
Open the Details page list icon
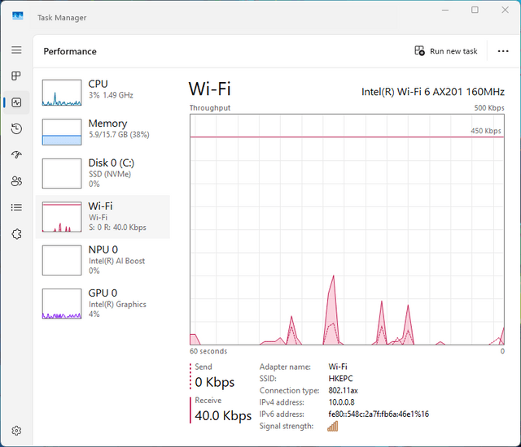[16, 207]
